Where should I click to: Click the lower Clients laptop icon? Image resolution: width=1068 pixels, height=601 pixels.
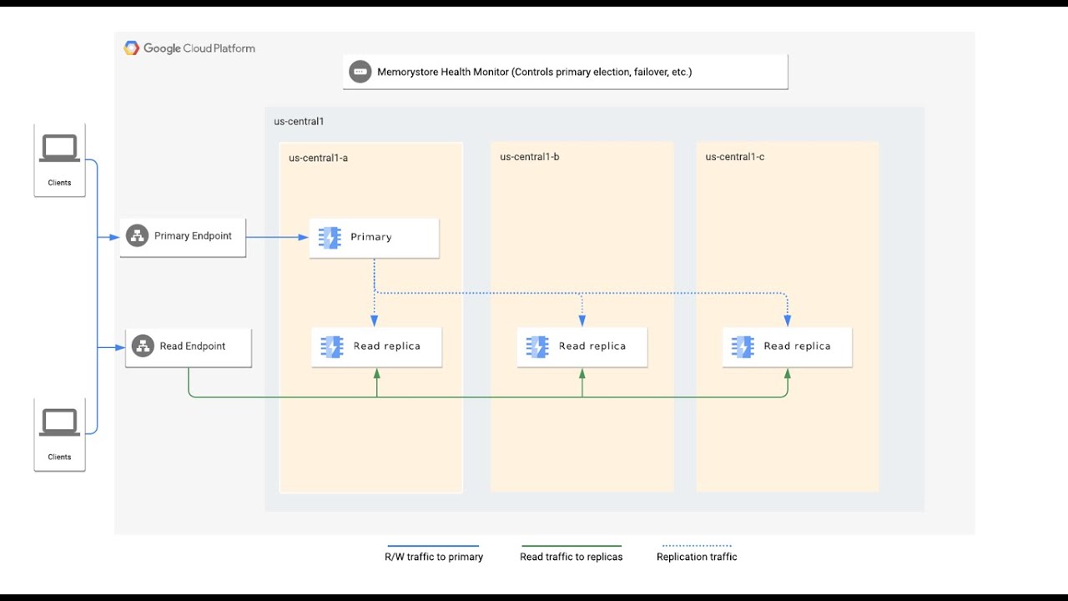pyautogui.click(x=60, y=422)
